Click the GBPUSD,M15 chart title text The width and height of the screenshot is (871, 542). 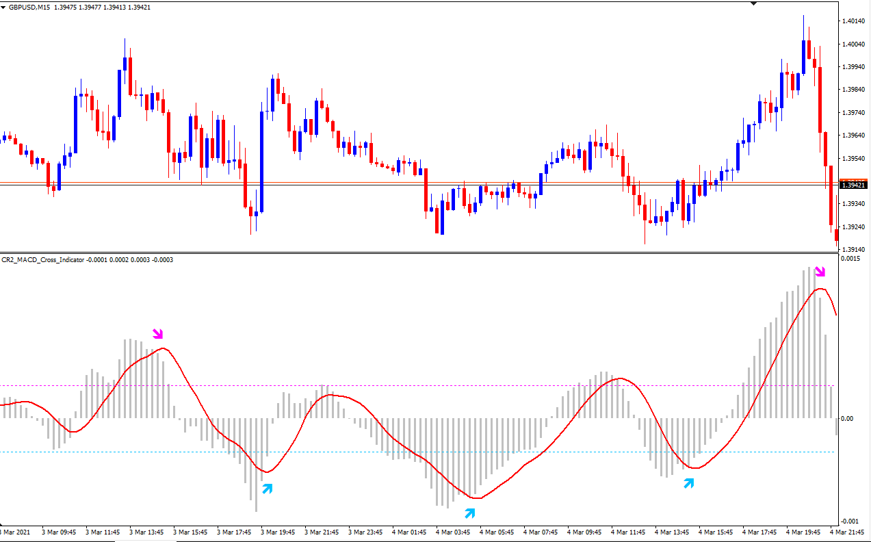(29, 7)
